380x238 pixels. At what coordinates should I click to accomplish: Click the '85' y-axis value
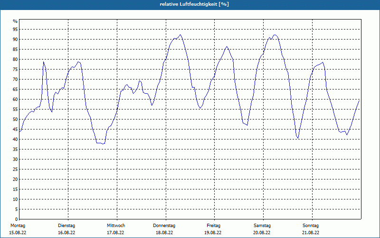(x=15, y=50)
